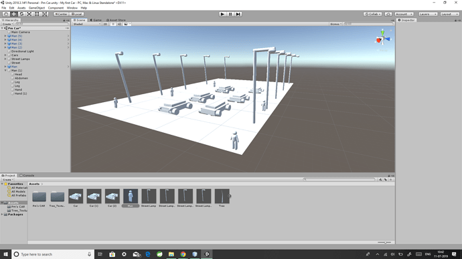Click the Step frame button

[x=238, y=14]
